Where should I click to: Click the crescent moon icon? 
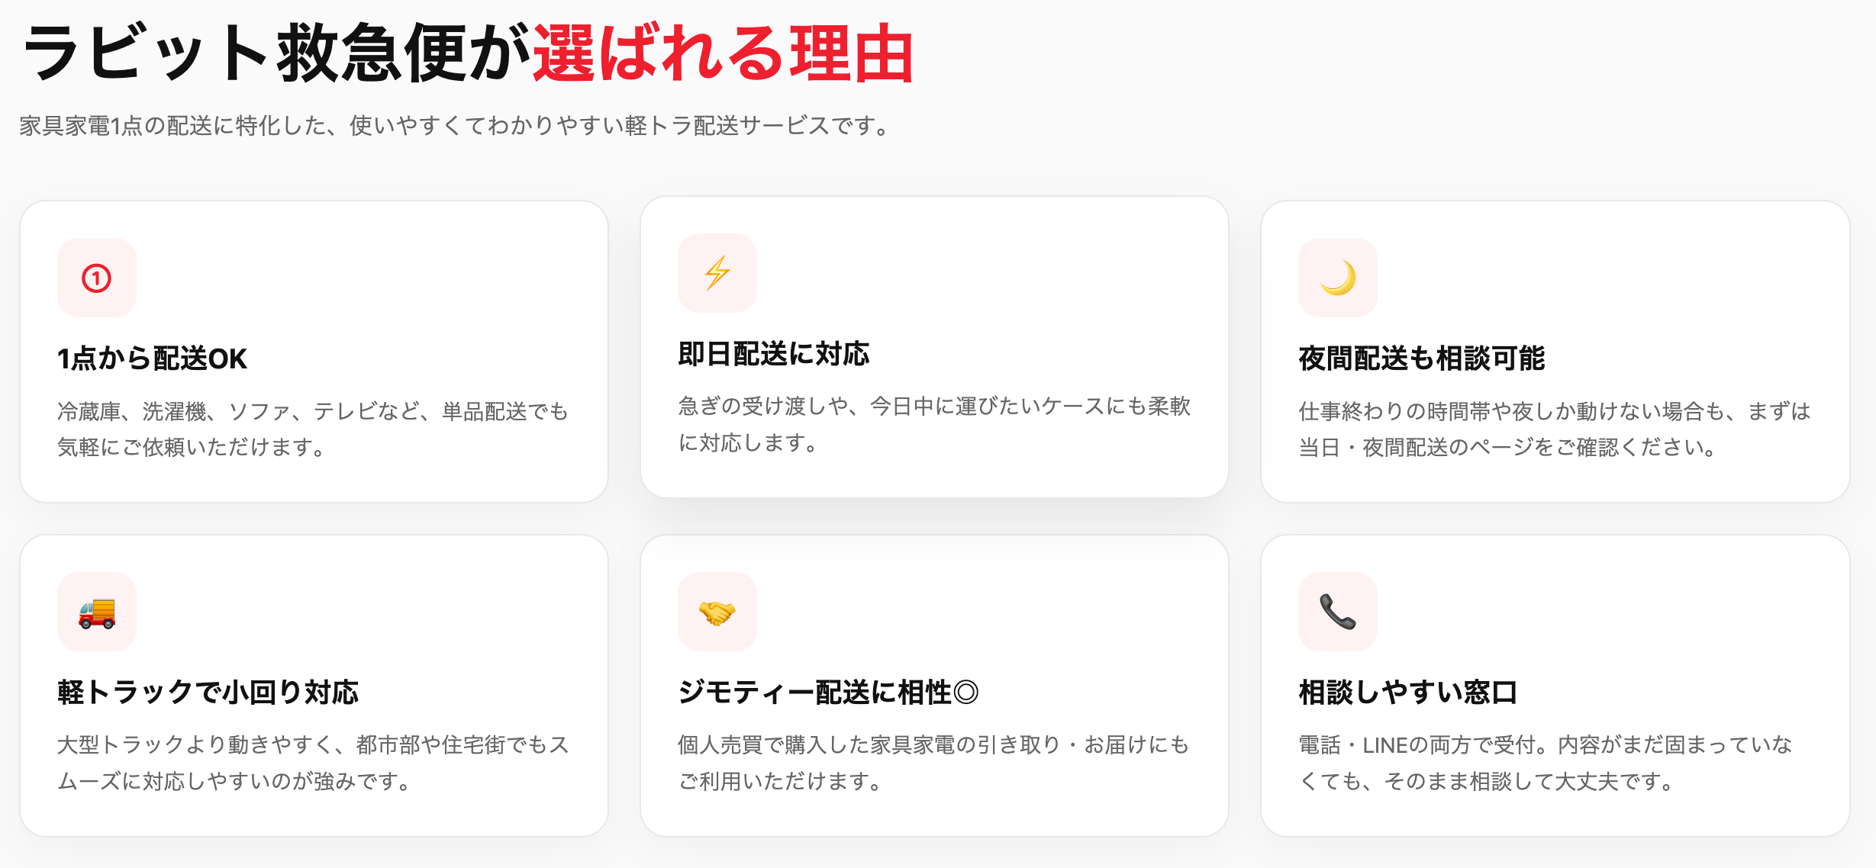(1338, 278)
